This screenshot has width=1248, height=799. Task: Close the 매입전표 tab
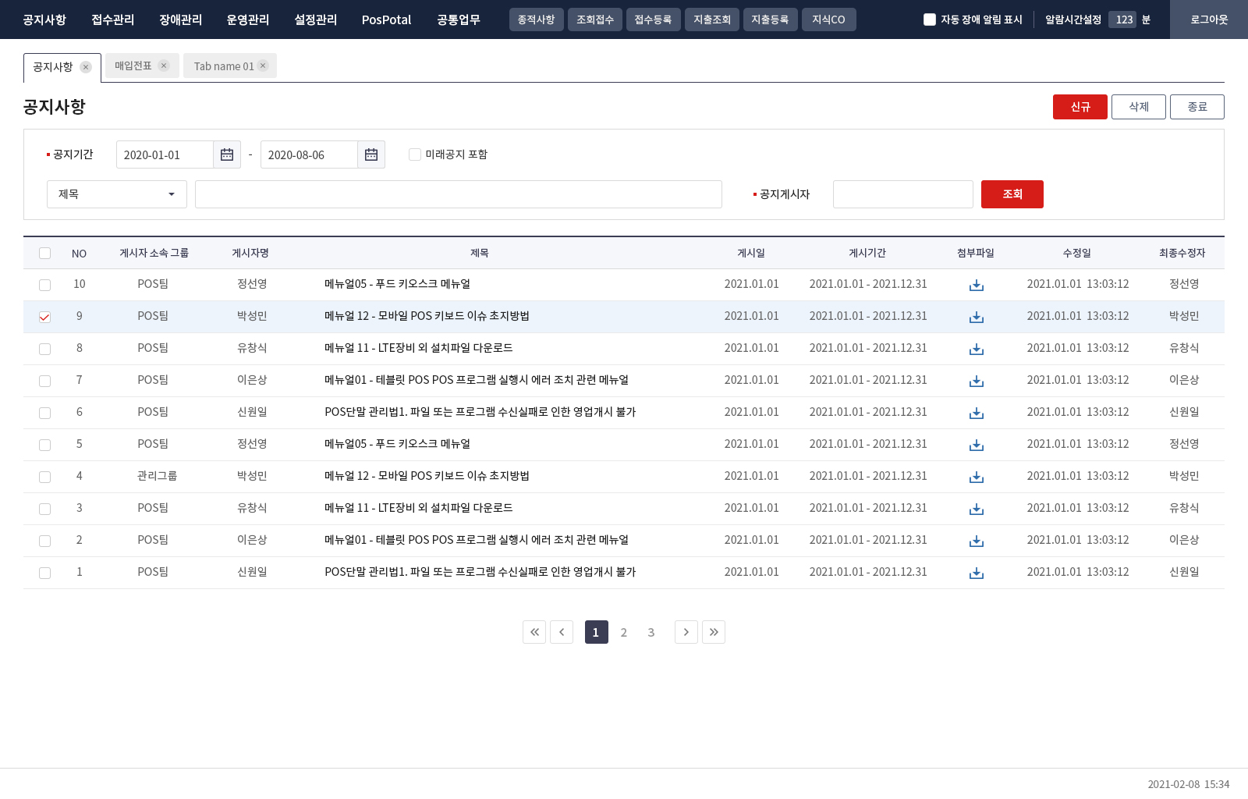(164, 66)
